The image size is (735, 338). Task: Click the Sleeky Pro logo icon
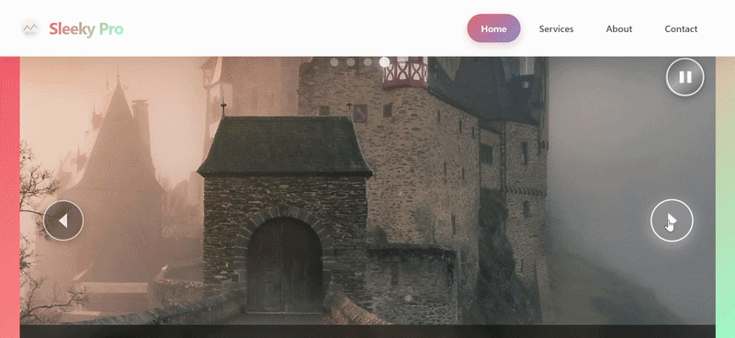coord(30,28)
